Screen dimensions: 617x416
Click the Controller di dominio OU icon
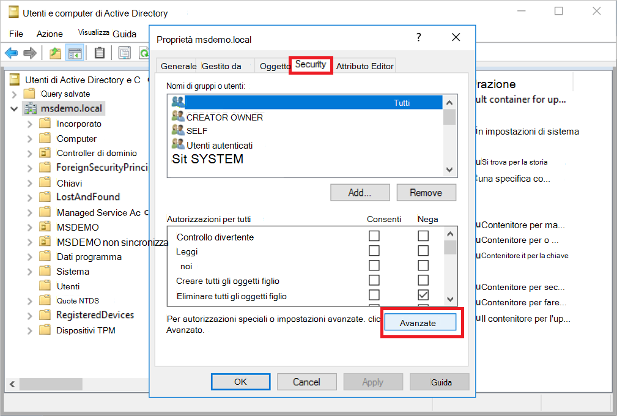click(x=45, y=153)
